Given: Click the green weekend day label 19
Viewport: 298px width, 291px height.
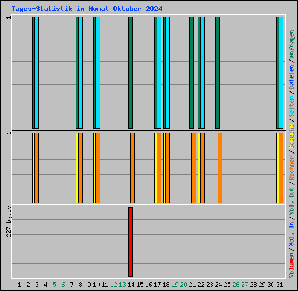Looking at the screenshot, I should pyautogui.click(x=175, y=285).
